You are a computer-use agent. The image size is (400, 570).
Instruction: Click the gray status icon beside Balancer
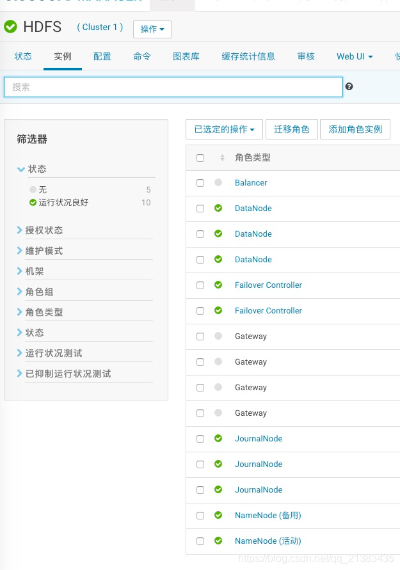[218, 182]
